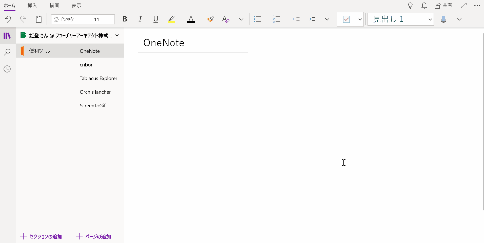The image size is (484, 243).
Task: Toggle the numbered list
Action: pyautogui.click(x=277, y=19)
